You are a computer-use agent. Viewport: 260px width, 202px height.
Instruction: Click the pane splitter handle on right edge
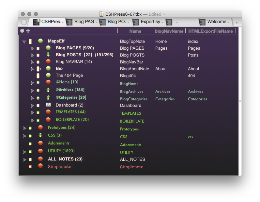pos(240,101)
